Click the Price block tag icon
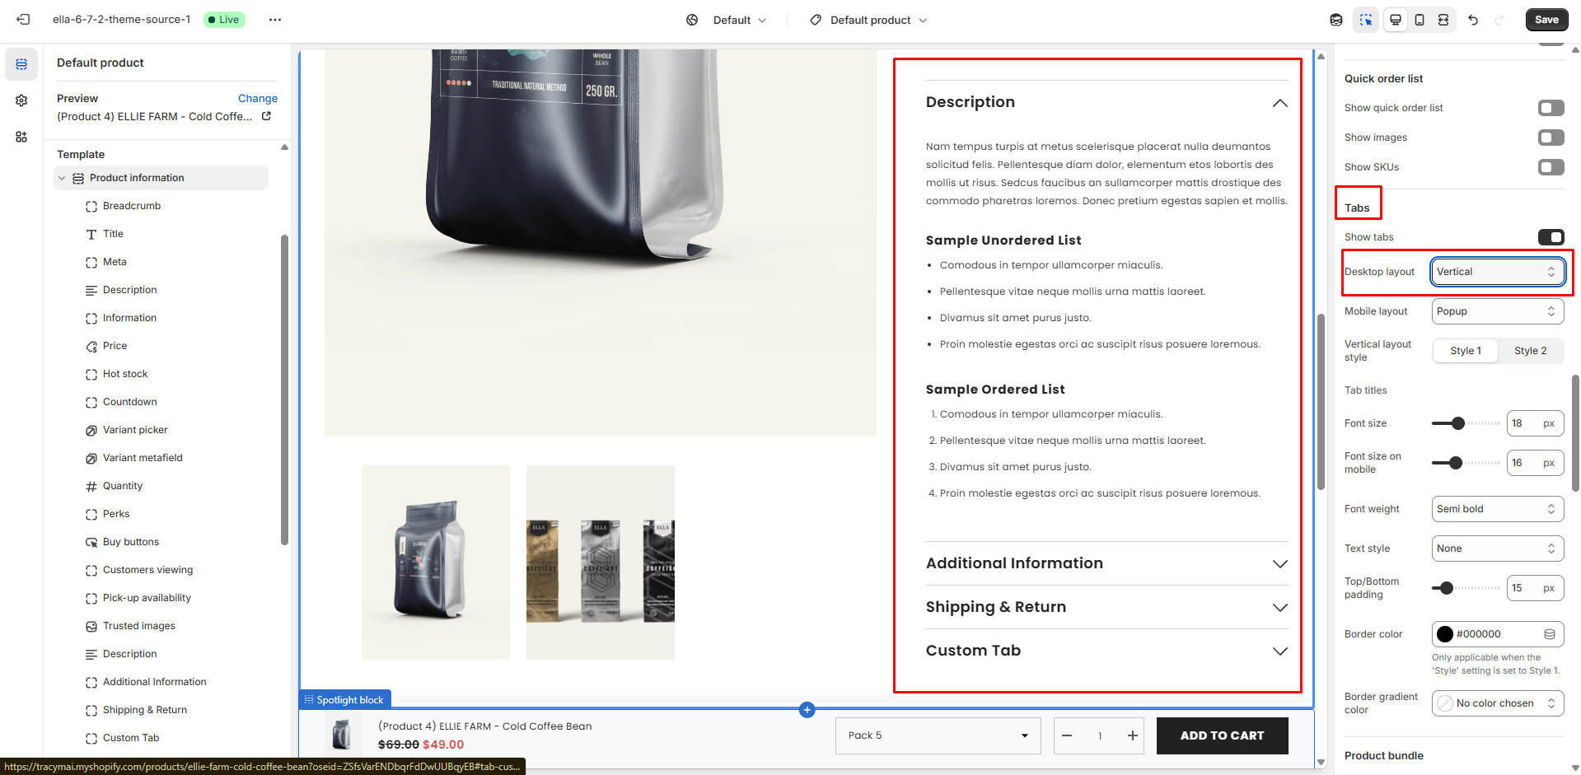The width and height of the screenshot is (1581, 775). [x=91, y=346]
